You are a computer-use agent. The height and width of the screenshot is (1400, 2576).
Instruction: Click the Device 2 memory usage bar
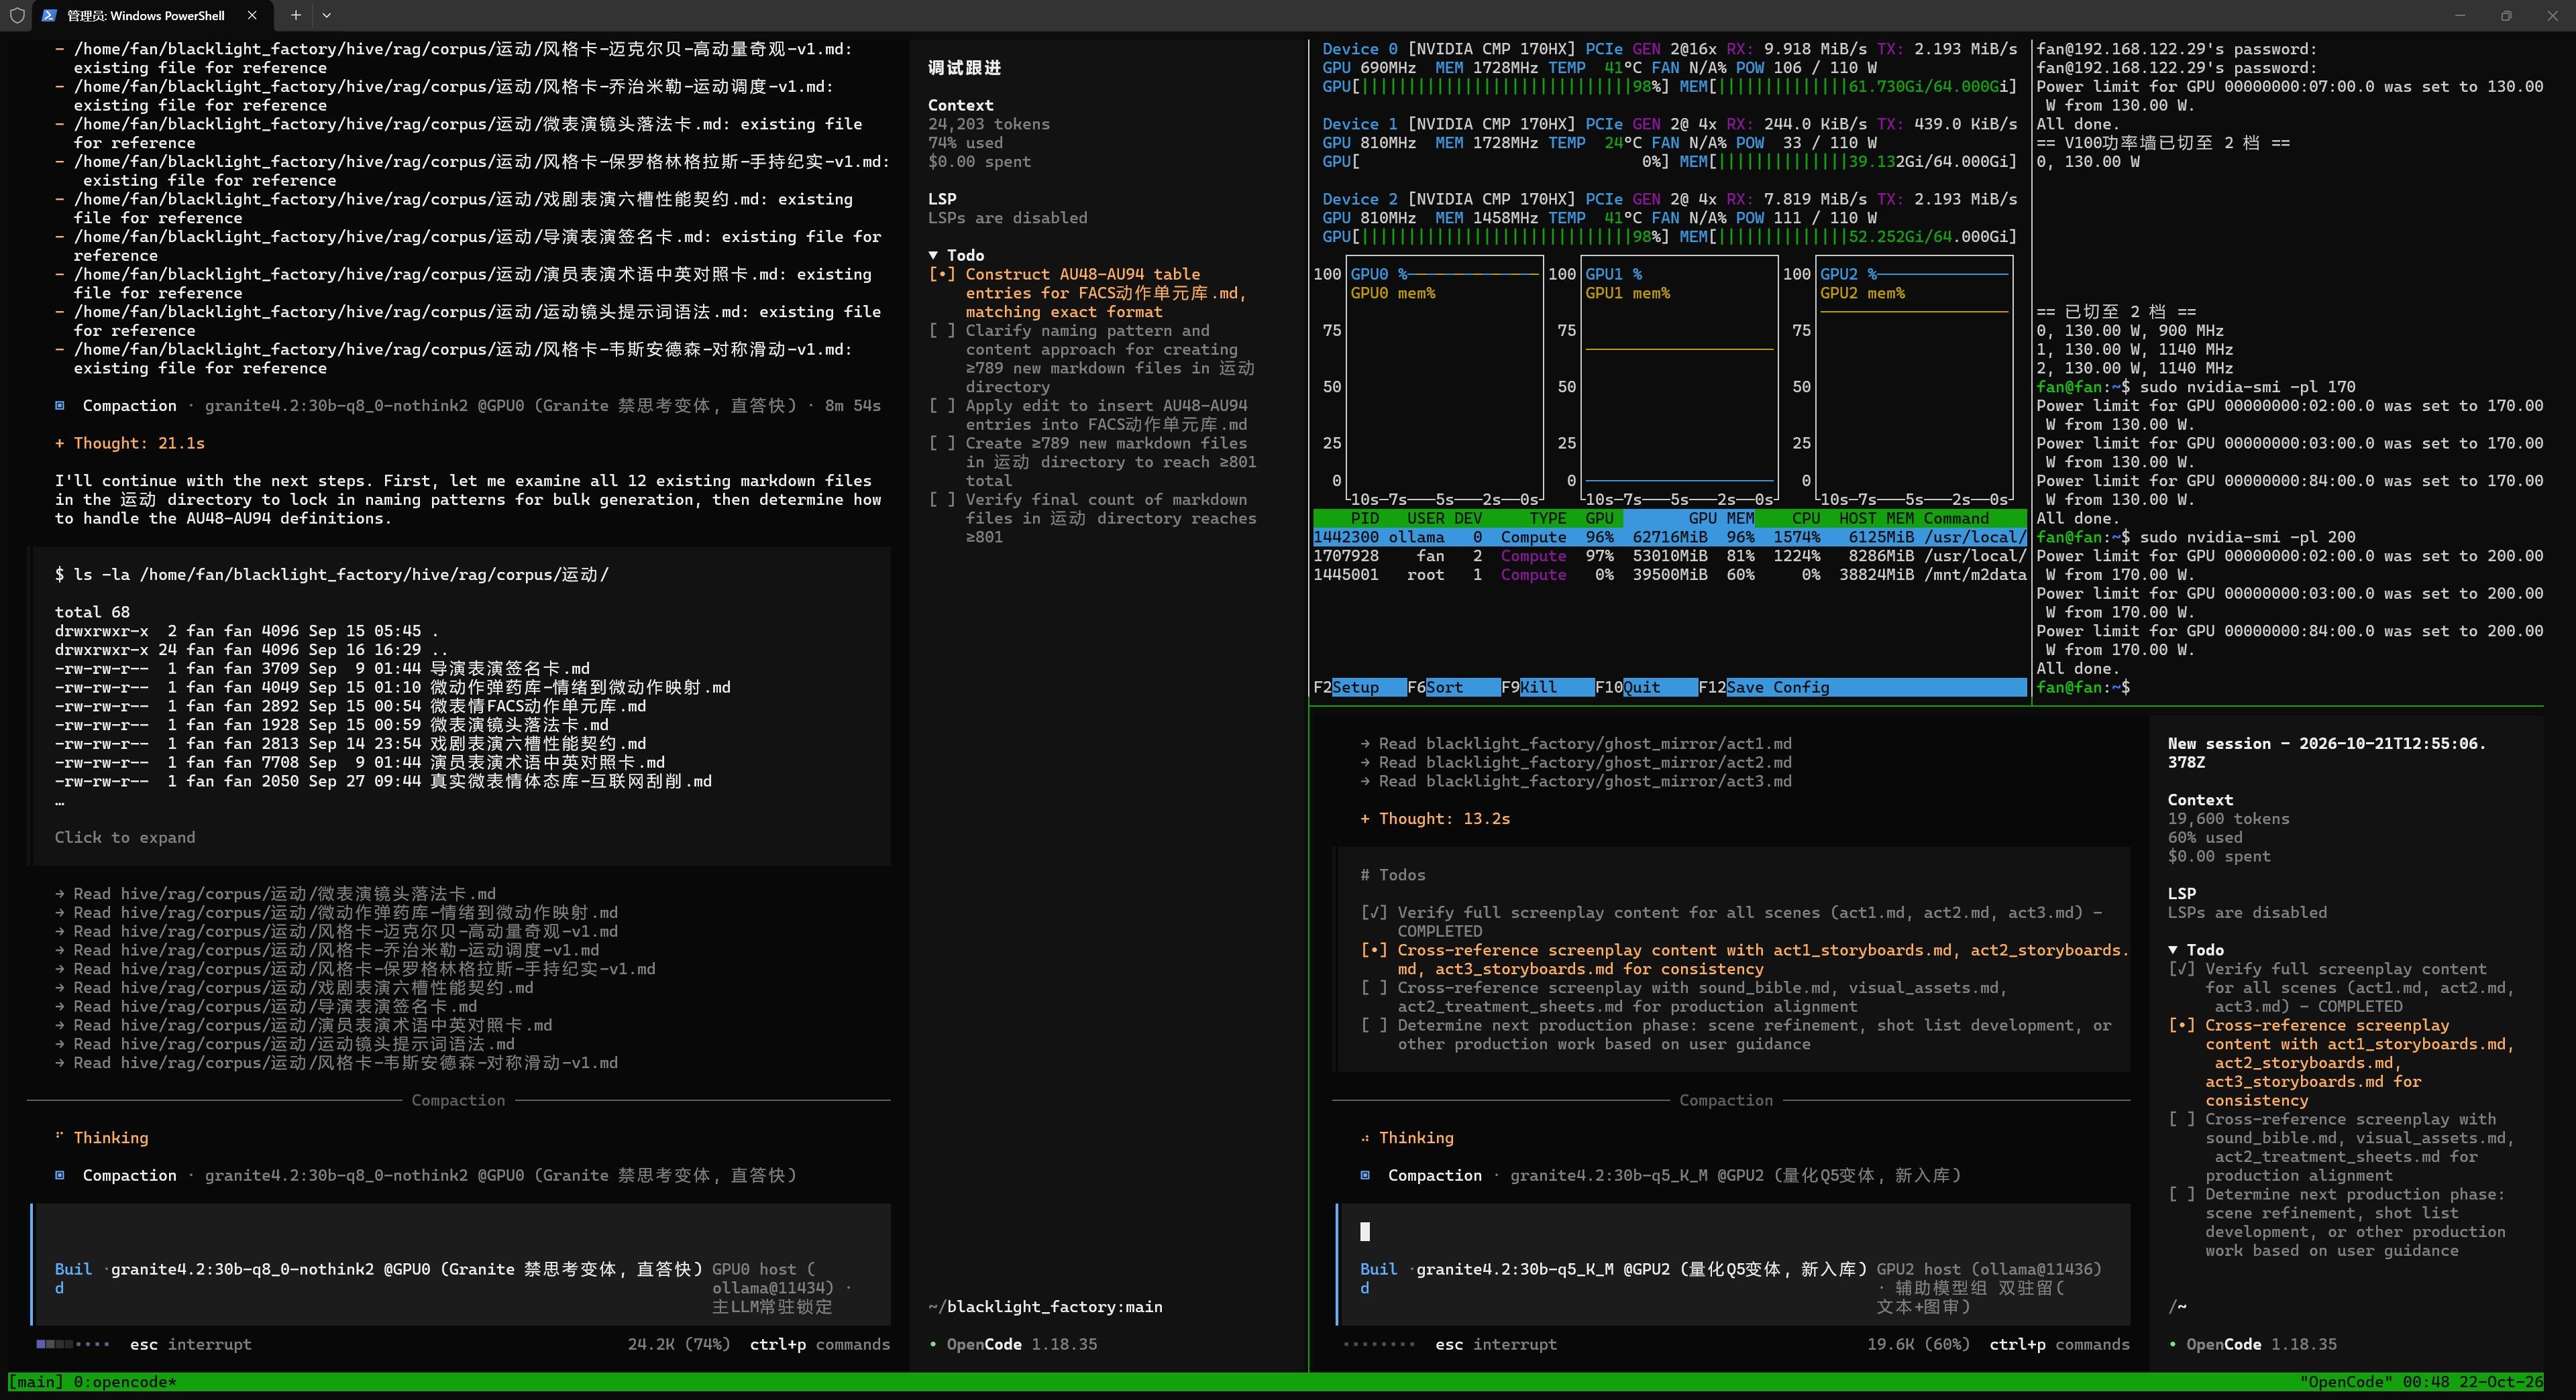click(x=1848, y=237)
